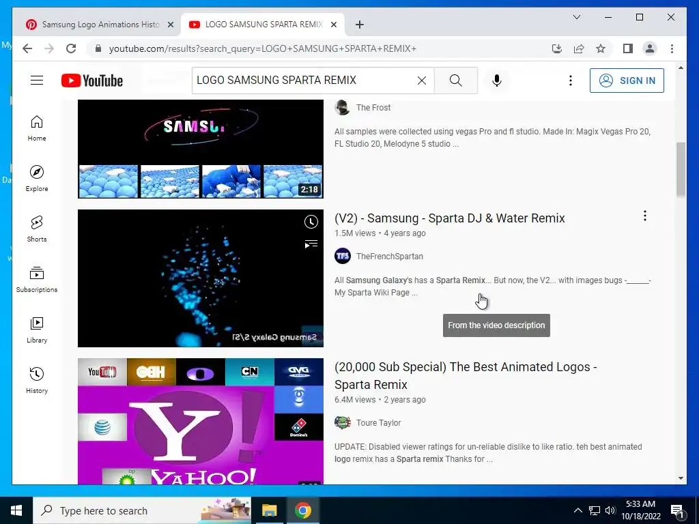The width and height of the screenshot is (699, 524).
Task: Open File Explorer from the taskbar
Action: click(269, 510)
